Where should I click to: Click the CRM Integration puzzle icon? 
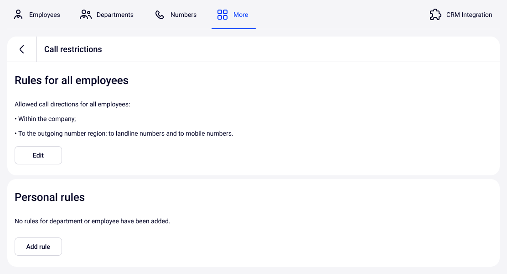point(435,15)
